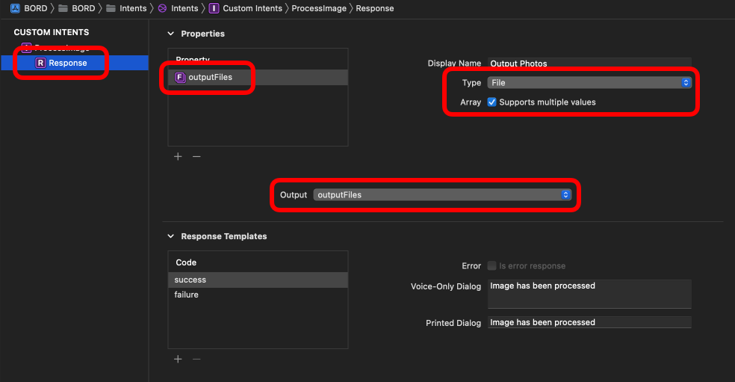Edit the Display Name field
Viewport: 735px width, 382px height.
click(589, 64)
